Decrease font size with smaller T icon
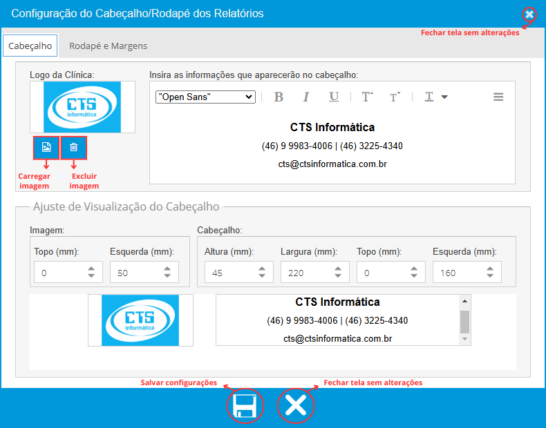The height and width of the screenshot is (428, 546). click(x=395, y=97)
